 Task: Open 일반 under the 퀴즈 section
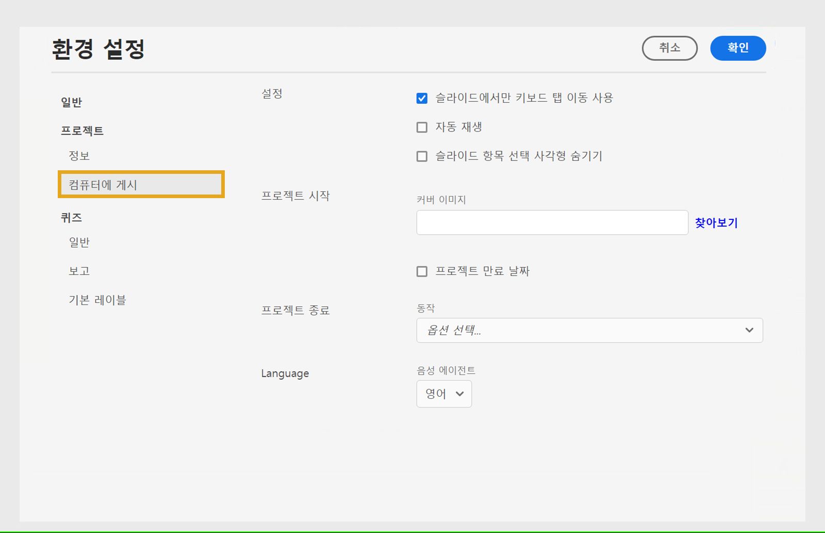pos(79,243)
